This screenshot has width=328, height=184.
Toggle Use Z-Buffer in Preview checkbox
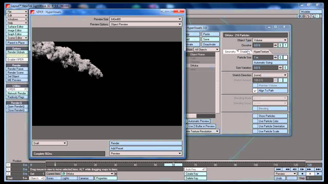[201, 126]
